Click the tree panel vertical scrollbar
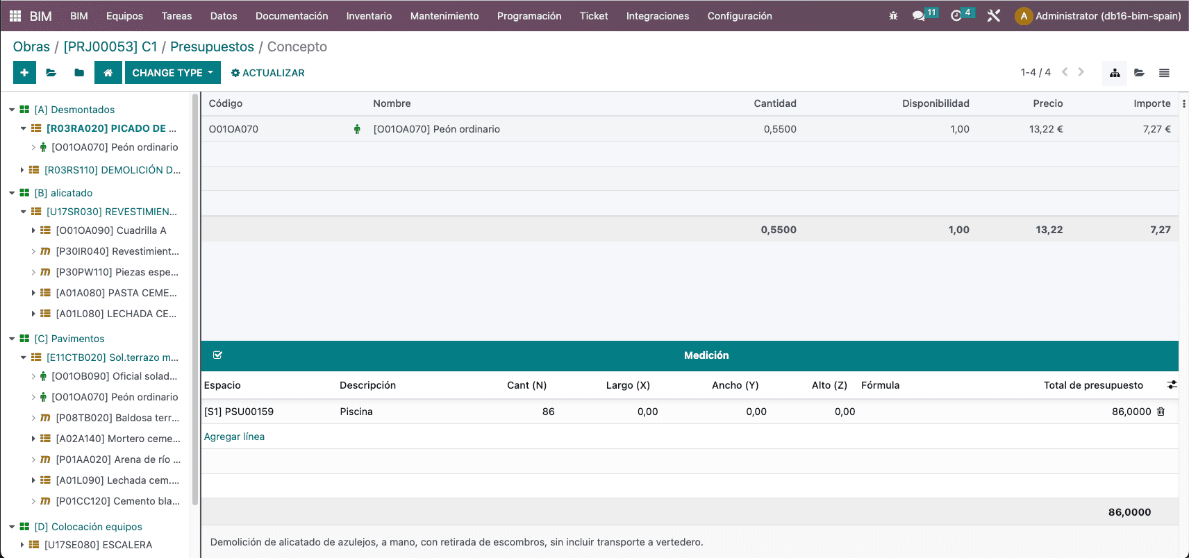The image size is (1189, 558). [195, 298]
